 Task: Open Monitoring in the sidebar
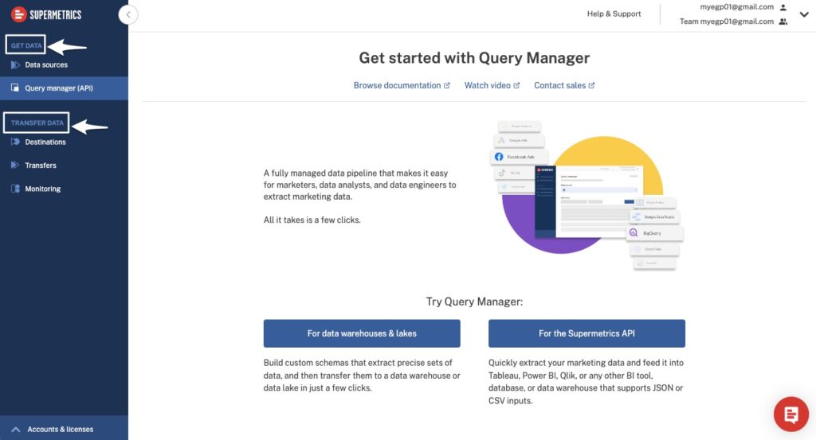click(x=43, y=189)
